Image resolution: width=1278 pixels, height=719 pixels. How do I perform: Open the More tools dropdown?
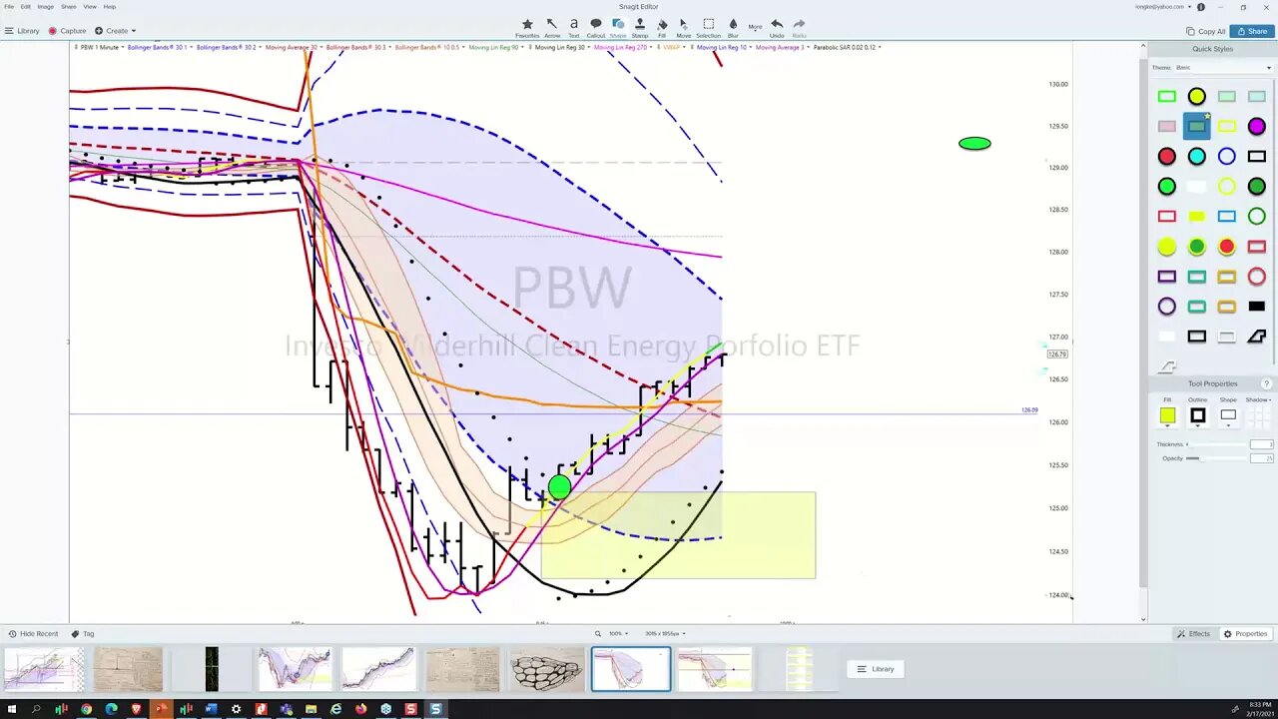755,27
